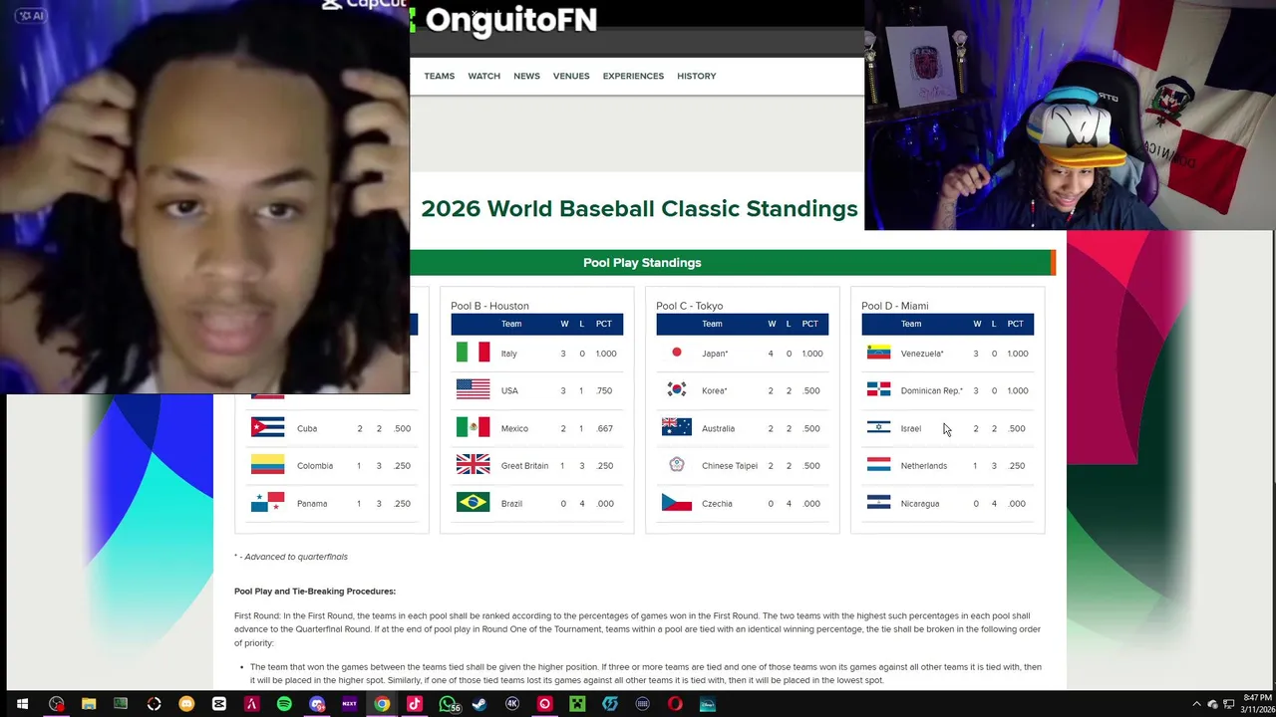Screen dimensions: 1276x717
Task: Click the Pool C - Tokyo label
Action: [x=689, y=306]
